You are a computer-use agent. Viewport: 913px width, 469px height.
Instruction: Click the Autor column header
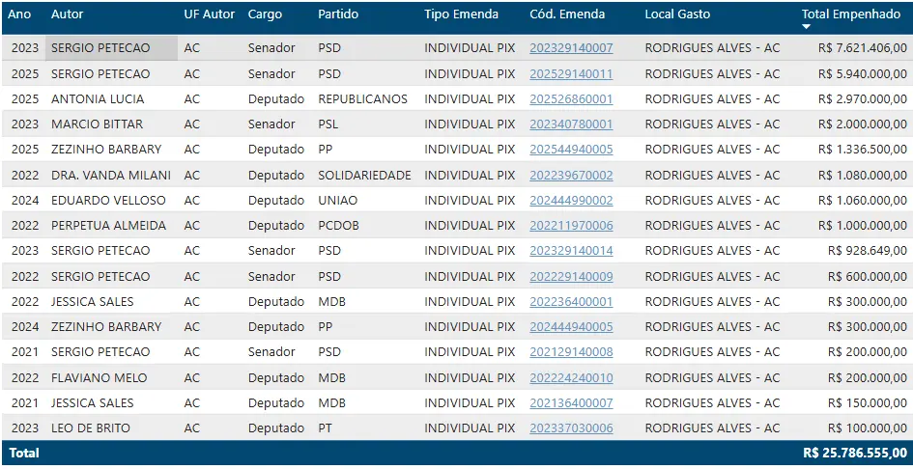[67, 14]
